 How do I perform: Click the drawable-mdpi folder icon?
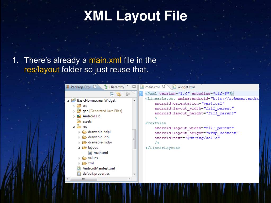[85, 142]
